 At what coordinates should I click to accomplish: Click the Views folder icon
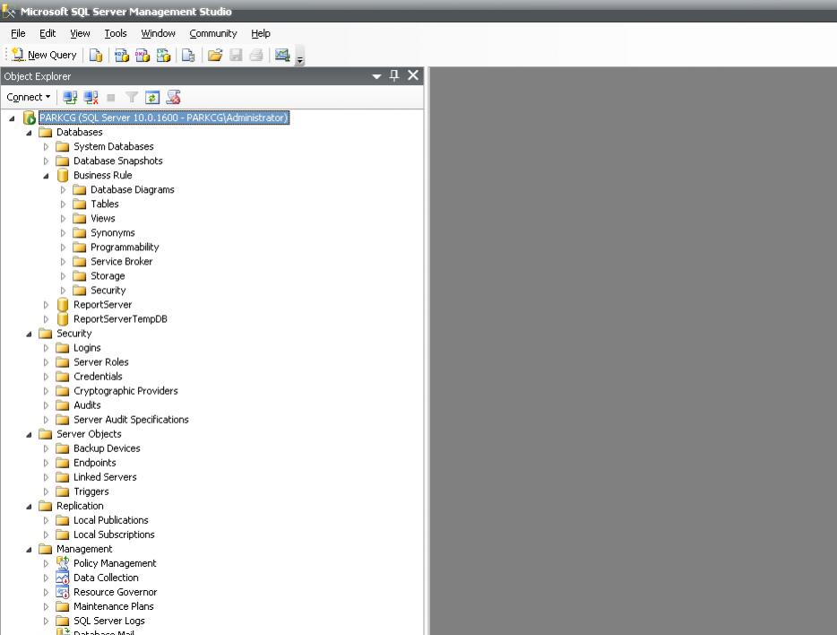pos(80,218)
